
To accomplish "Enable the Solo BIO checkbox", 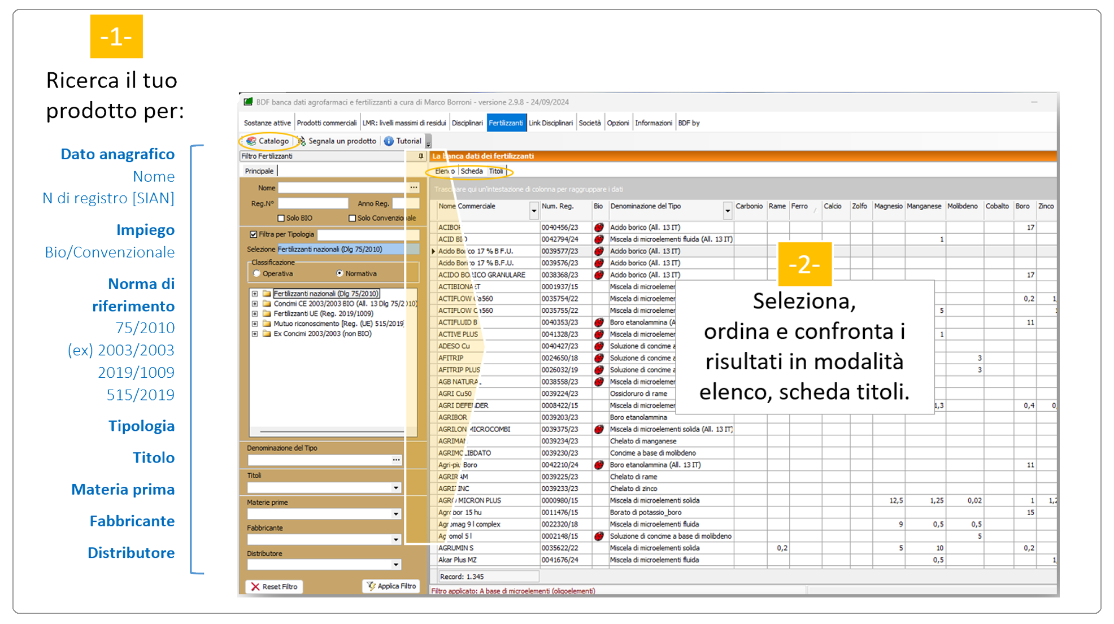I will pyautogui.click(x=281, y=218).
